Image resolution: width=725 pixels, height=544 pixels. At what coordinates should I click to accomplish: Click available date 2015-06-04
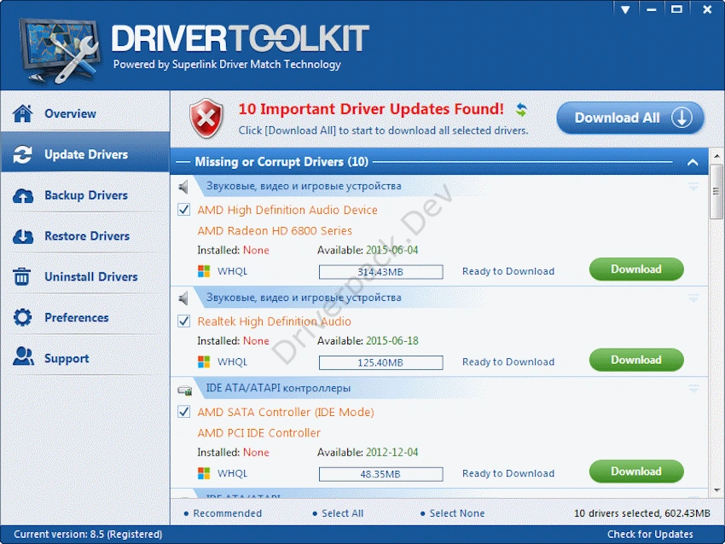[x=392, y=250]
